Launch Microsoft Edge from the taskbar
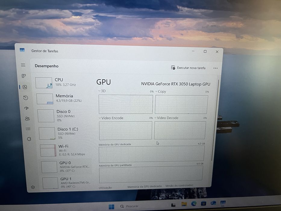The image size is (281, 211). (194, 203)
